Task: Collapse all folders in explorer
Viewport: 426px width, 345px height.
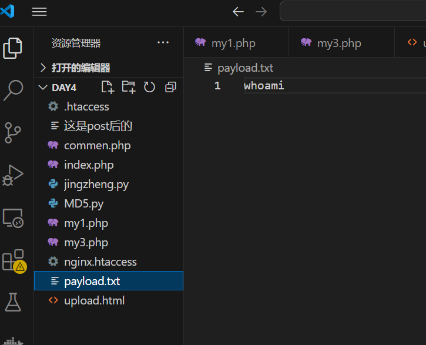Action: click(x=170, y=87)
